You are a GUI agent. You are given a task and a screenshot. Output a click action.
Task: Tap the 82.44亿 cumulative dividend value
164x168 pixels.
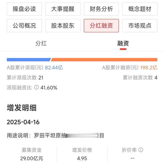click(x=54, y=68)
